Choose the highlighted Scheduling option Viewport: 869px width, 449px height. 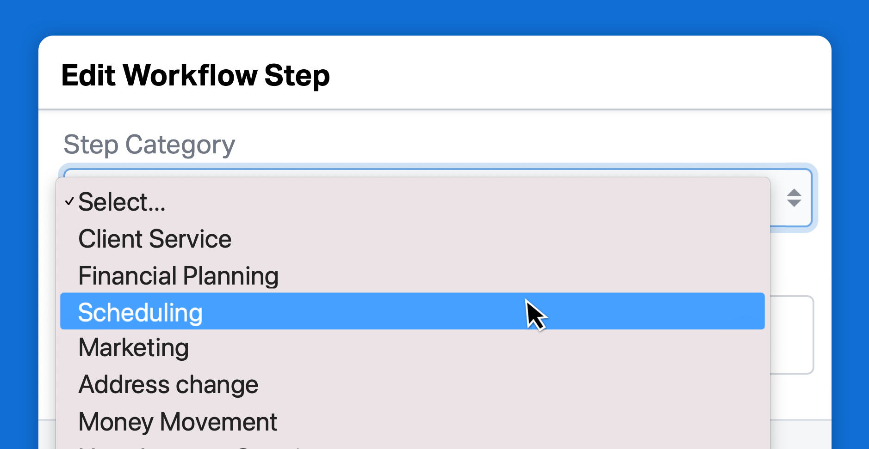point(412,311)
